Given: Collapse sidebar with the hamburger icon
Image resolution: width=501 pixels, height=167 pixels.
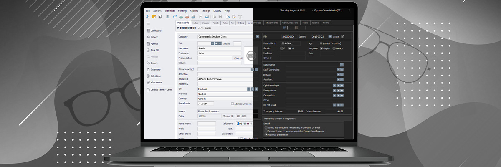Looking at the screenshot, I should [x=148, y=24].
